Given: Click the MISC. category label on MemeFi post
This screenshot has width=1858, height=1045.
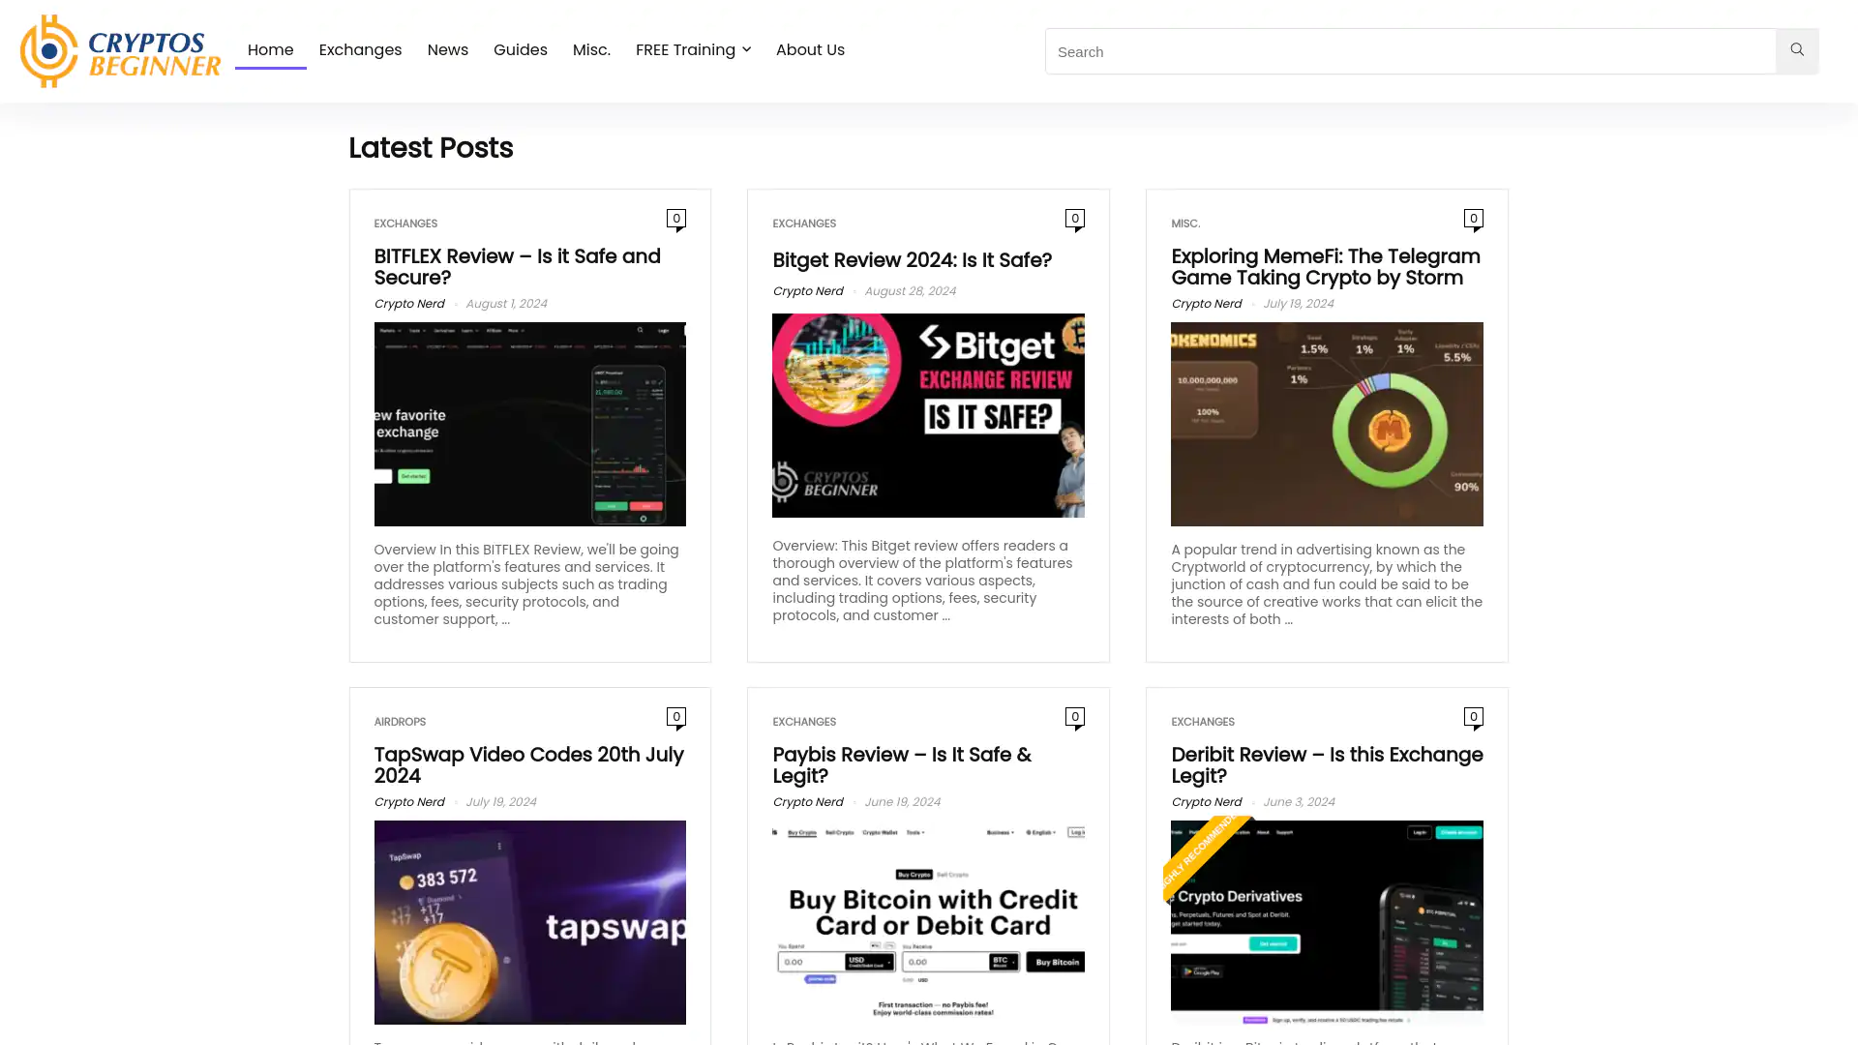Looking at the screenshot, I should (x=1185, y=224).
